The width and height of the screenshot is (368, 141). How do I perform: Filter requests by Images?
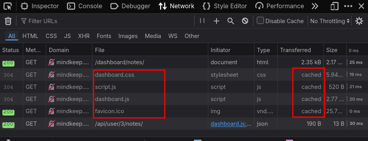point(128,36)
